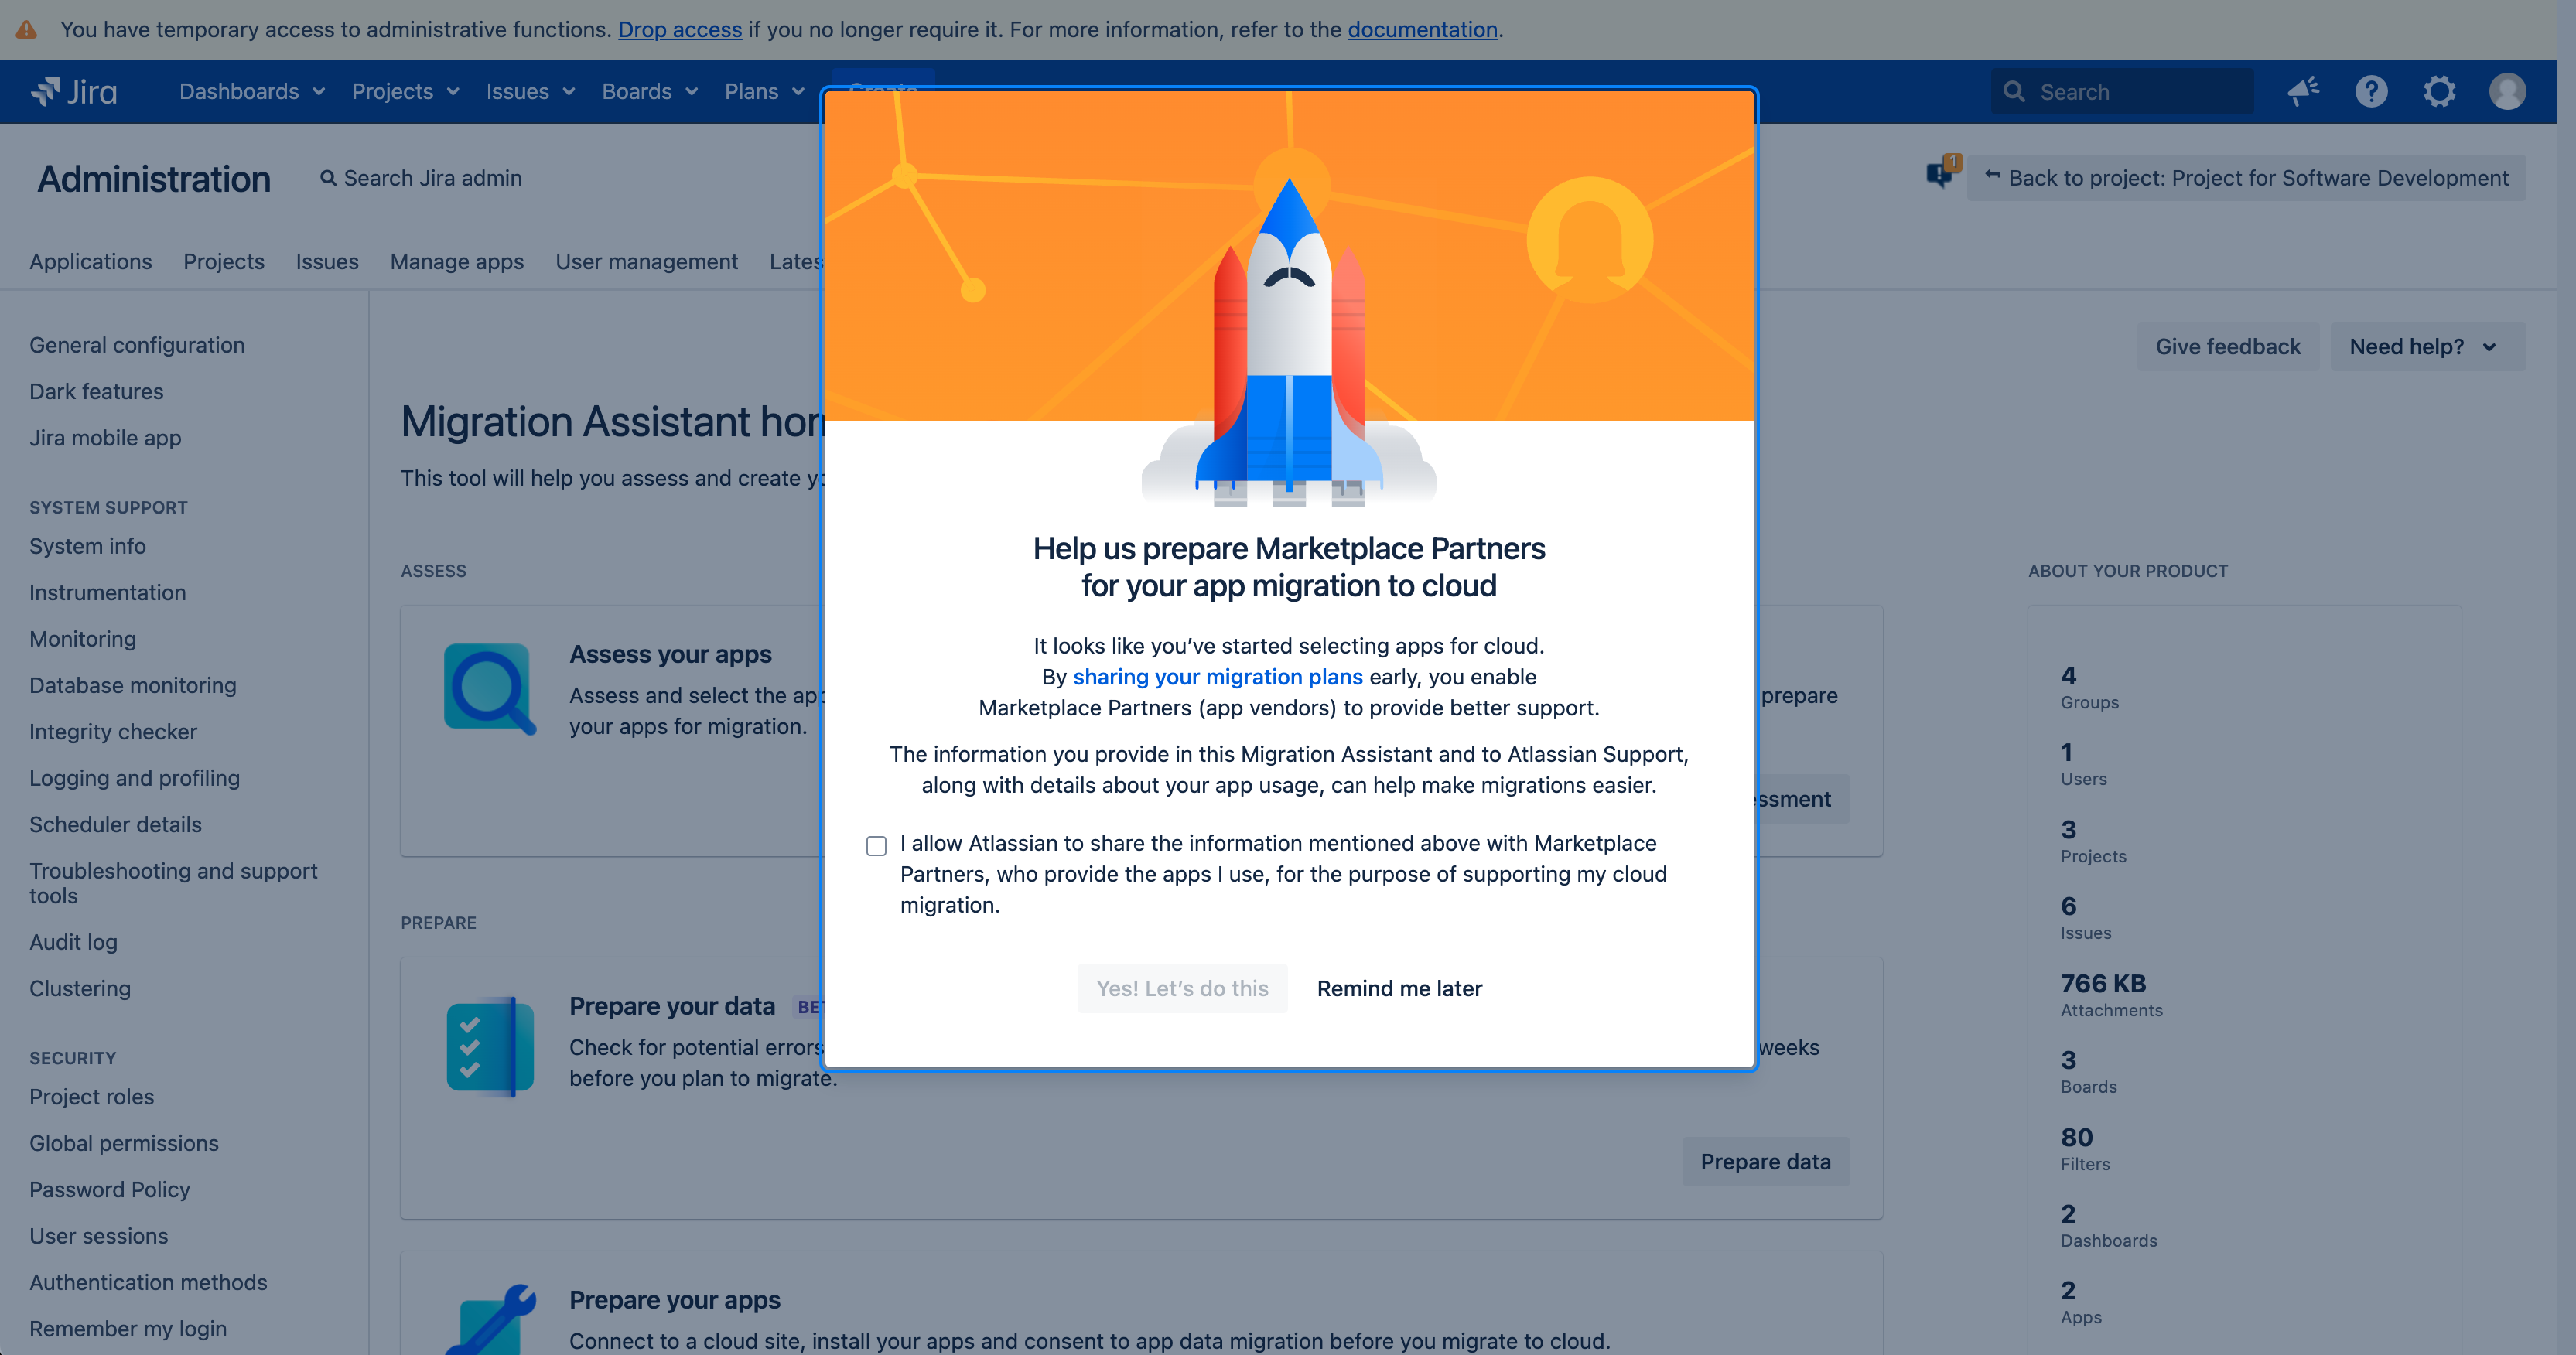Click the Search Jira admin icon

[x=327, y=176]
